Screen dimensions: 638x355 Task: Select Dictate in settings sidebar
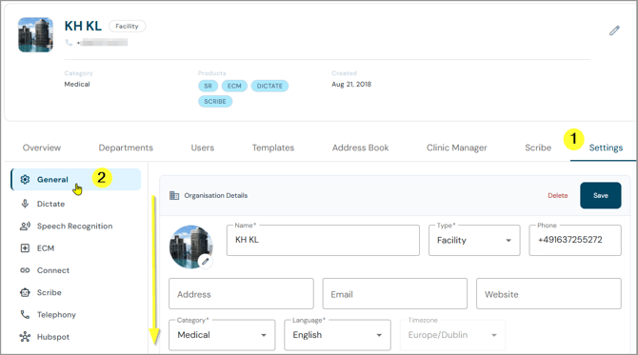point(50,204)
